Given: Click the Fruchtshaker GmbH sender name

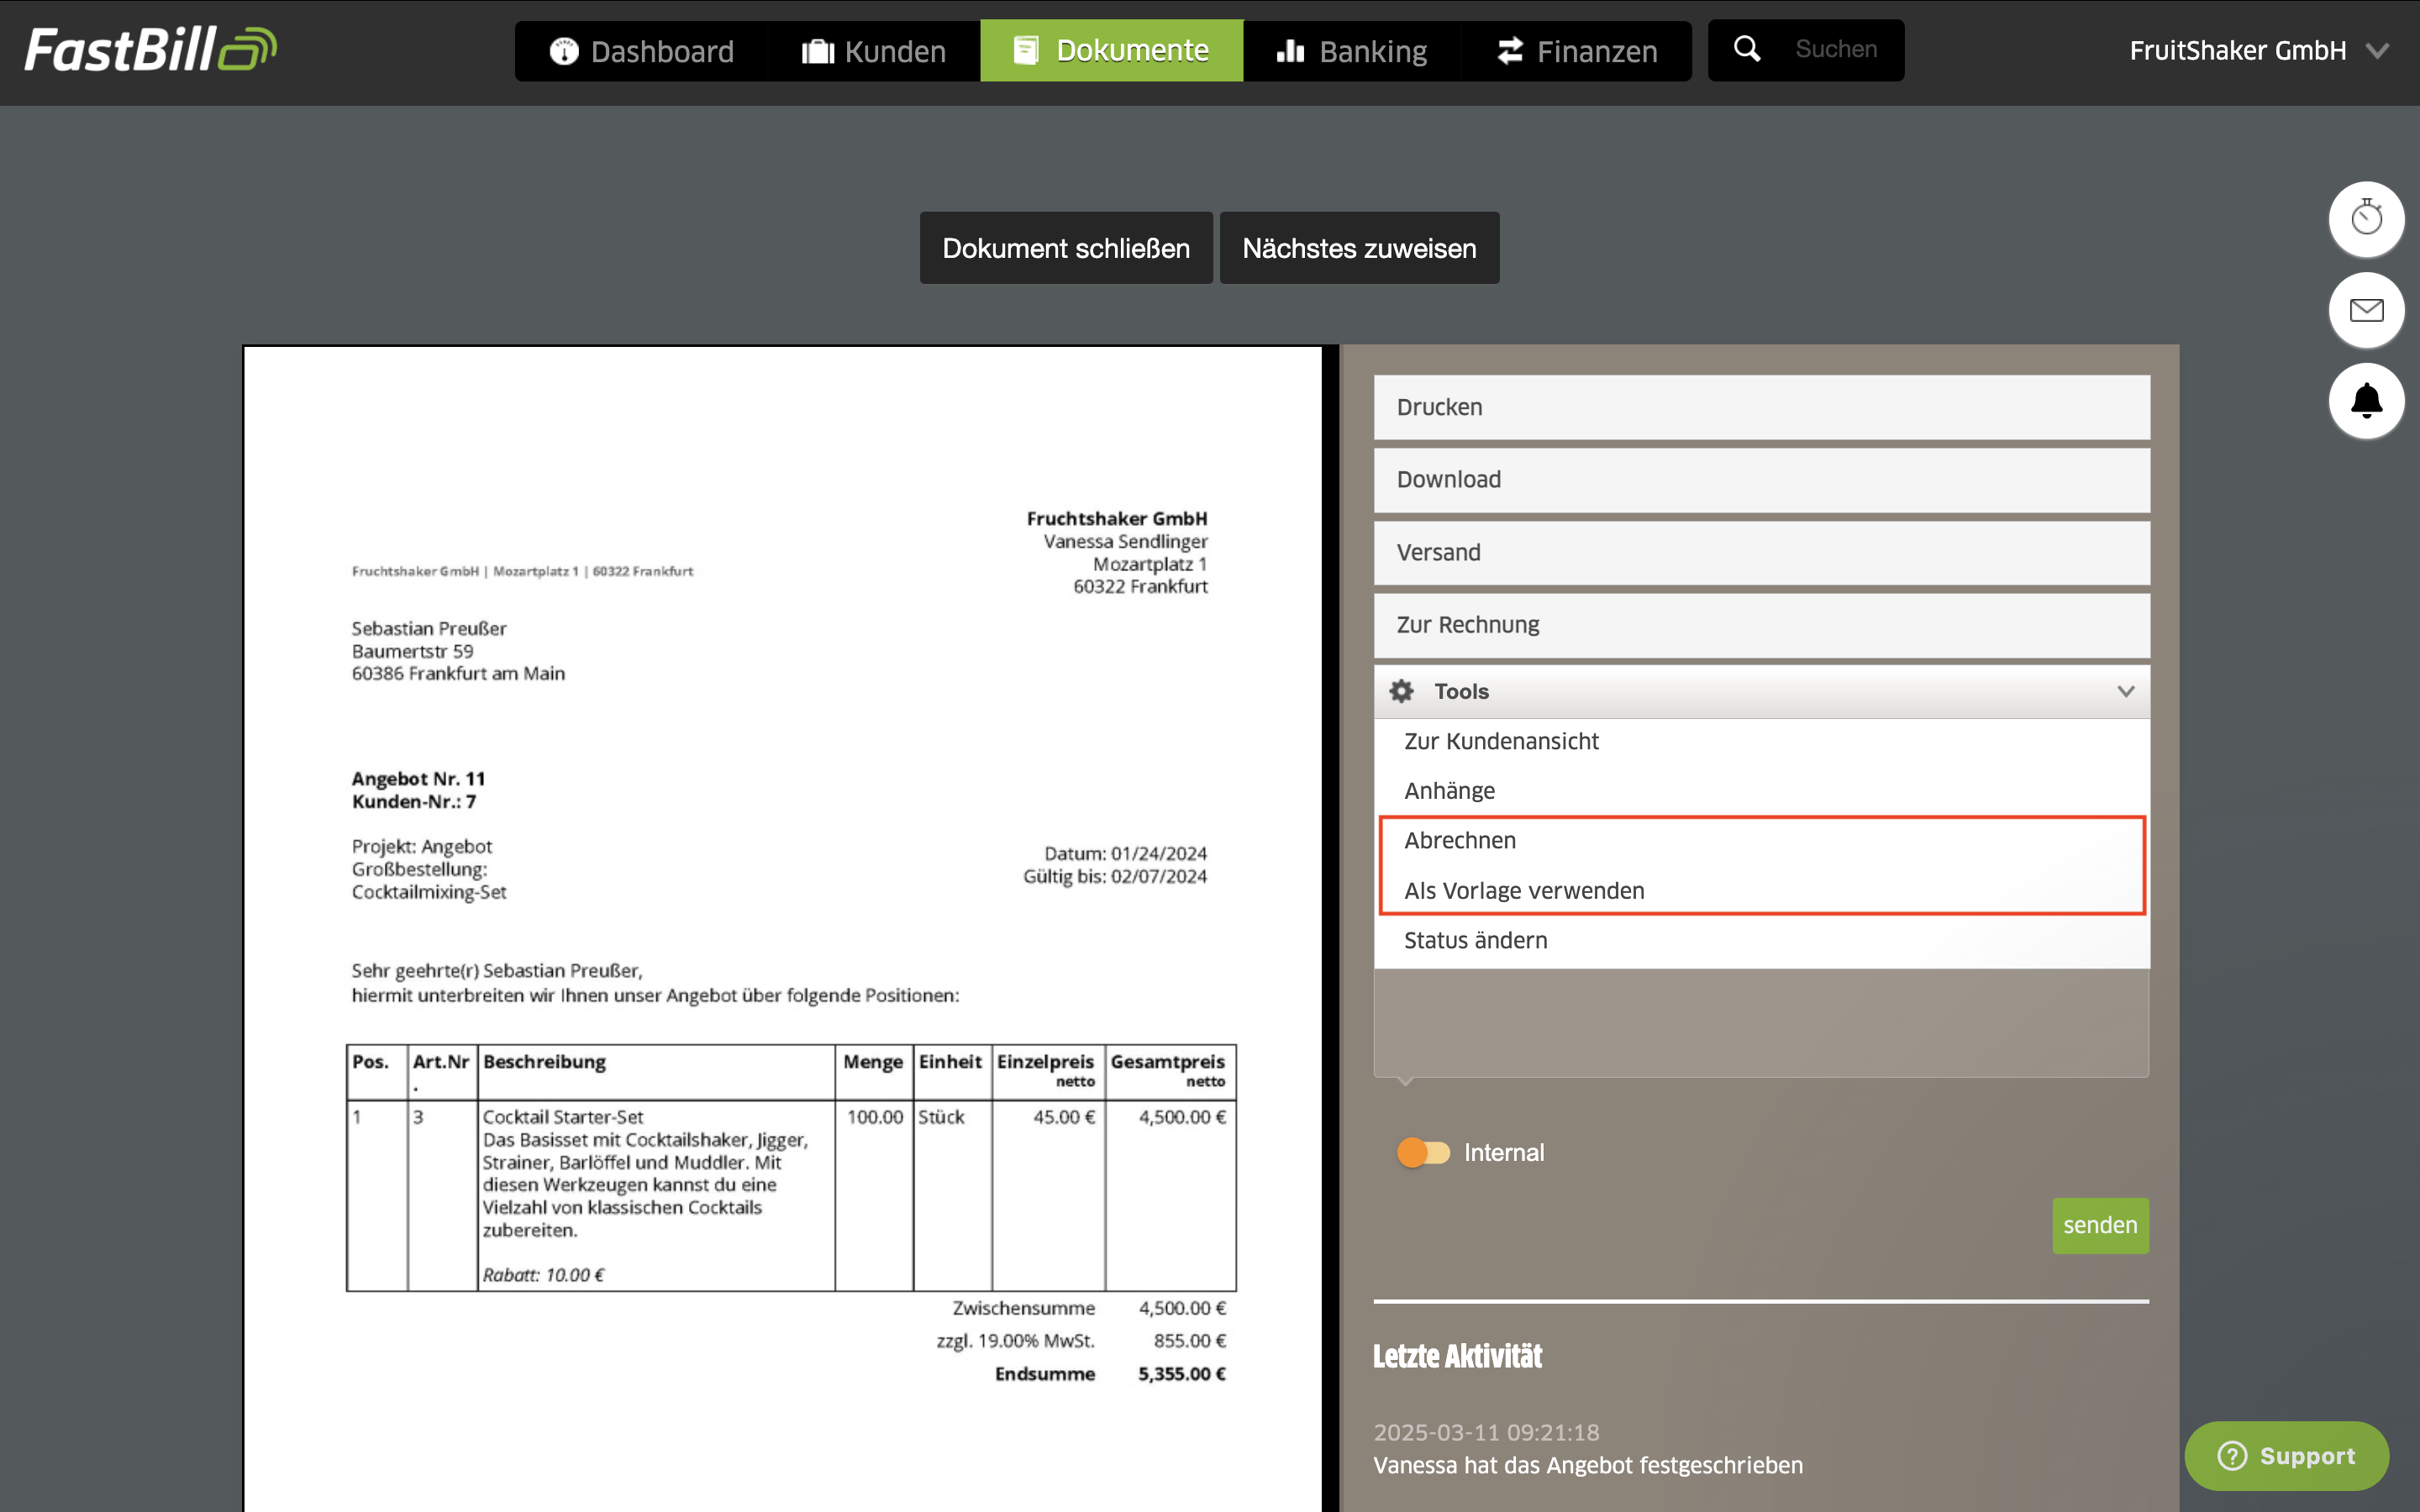Looking at the screenshot, I should 1117,518.
